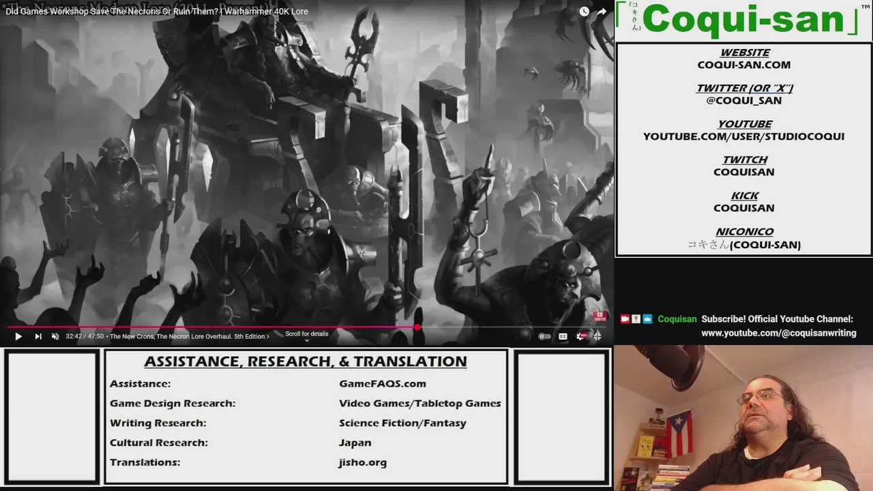Unmute the video volume icon
Image resolution: width=873 pixels, height=491 pixels.
[55, 336]
